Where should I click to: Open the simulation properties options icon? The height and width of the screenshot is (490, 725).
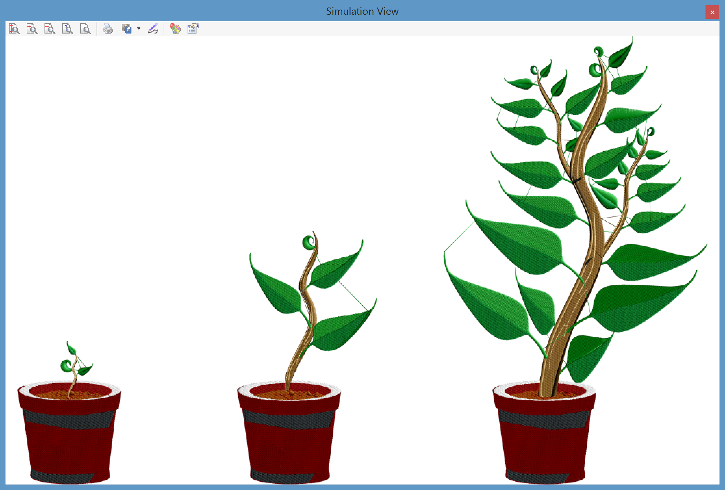tap(193, 29)
